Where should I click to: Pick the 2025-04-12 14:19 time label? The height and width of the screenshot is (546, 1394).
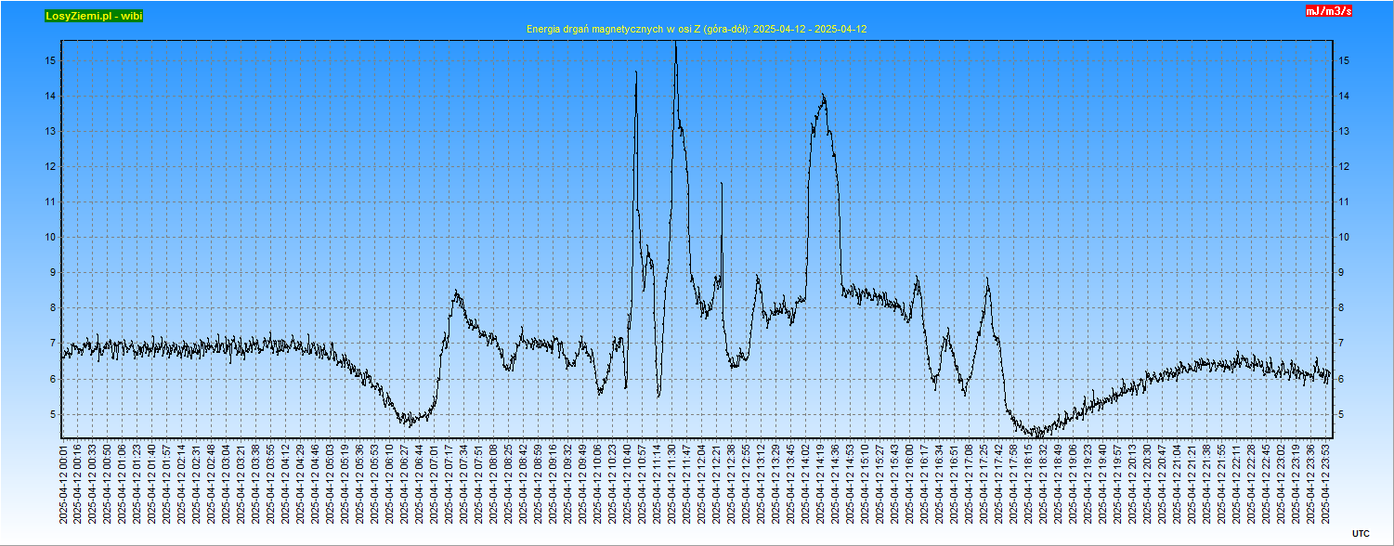pos(821,483)
